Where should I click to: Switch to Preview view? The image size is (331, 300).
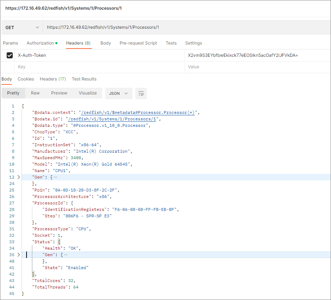pyautogui.click(x=59, y=93)
